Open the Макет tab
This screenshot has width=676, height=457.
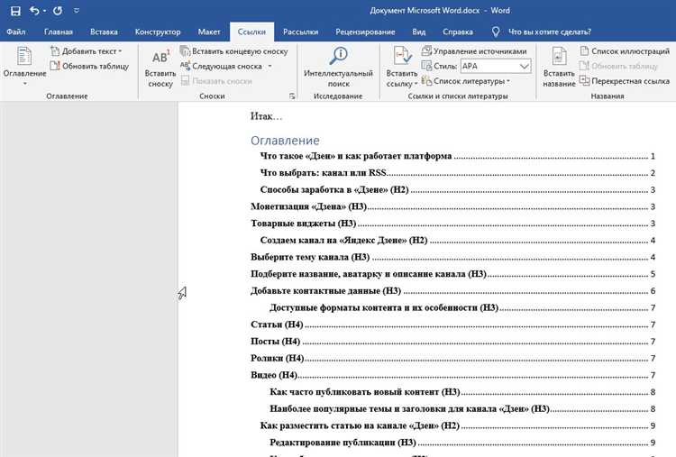click(x=209, y=32)
